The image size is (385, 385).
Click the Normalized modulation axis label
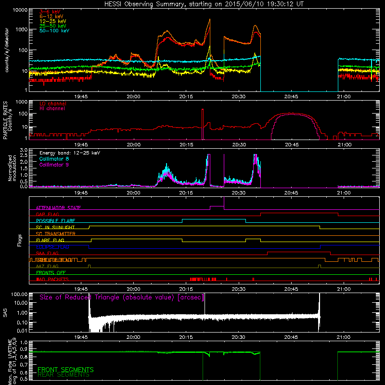(12, 168)
